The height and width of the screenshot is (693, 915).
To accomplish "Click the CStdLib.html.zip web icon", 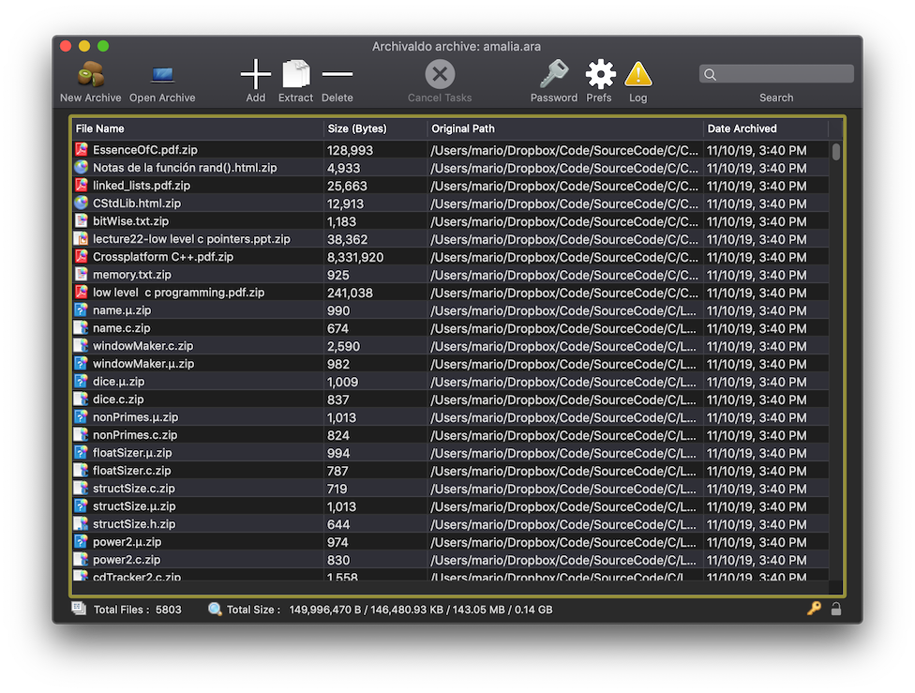I will [82, 203].
